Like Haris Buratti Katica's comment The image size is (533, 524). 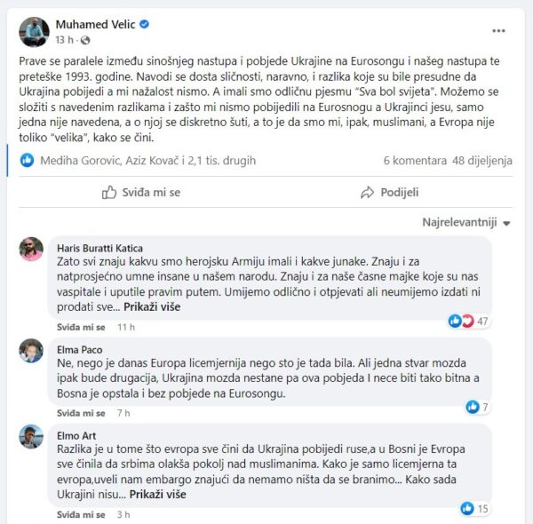[81, 327]
